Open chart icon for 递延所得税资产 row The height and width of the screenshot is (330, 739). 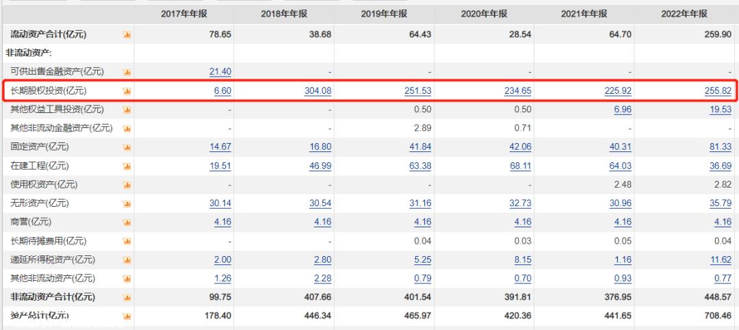(x=127, y=260)
